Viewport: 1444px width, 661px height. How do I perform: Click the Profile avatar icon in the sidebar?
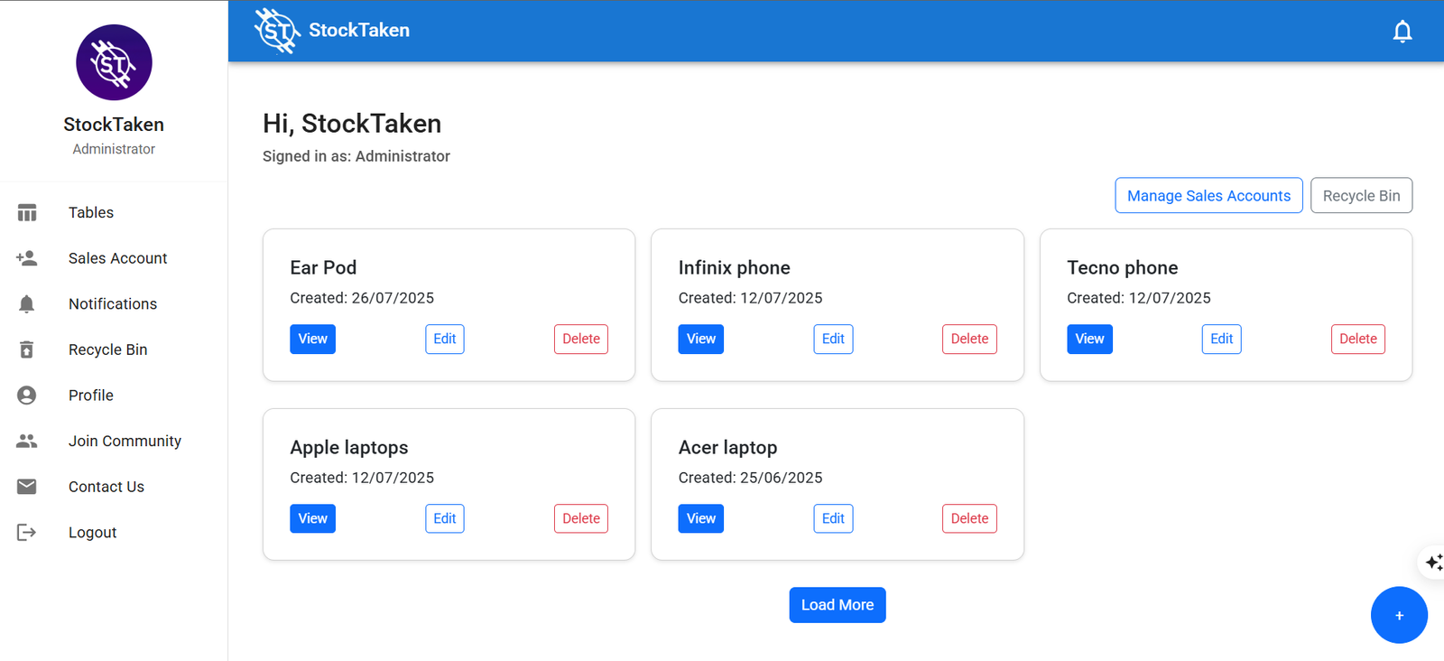click(27, 396)
